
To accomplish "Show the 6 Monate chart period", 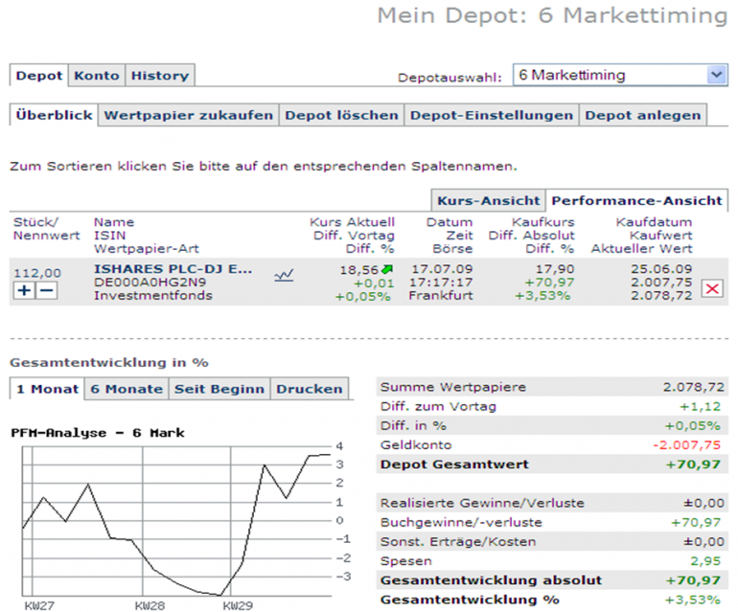I will coord(127,389).
